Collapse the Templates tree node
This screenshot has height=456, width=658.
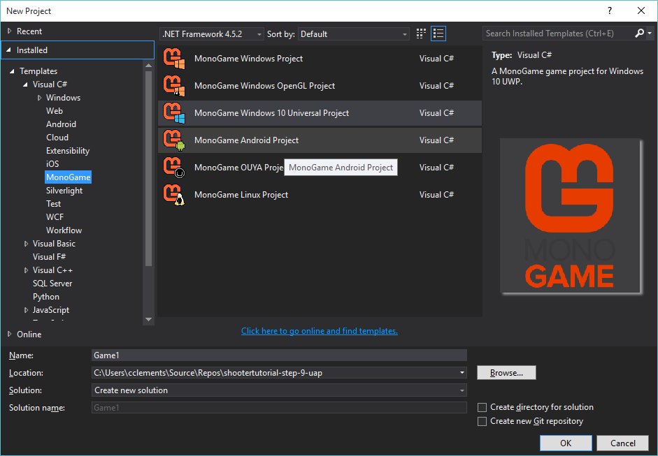13,71
